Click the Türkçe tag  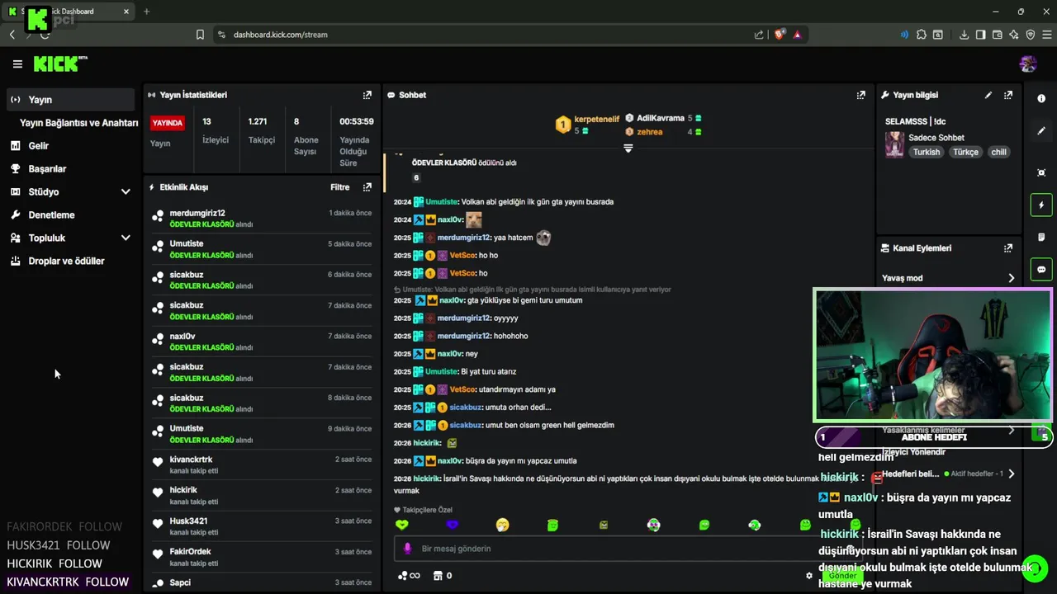[x=965, y=152]
